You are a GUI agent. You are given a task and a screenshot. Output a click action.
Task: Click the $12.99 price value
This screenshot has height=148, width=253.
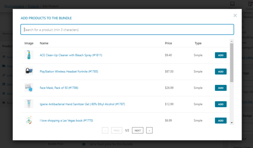tap(169, 104)
